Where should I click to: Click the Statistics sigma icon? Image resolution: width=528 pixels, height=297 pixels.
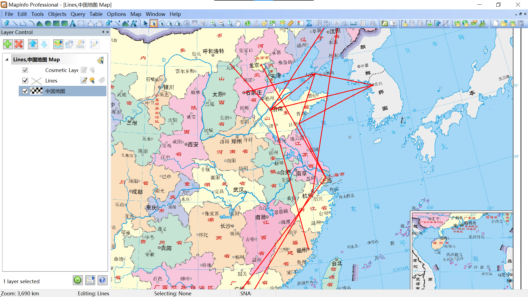click(309, 23)
